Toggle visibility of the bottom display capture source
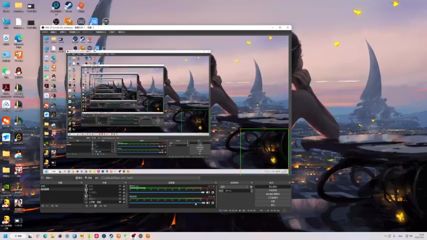Image resolution: width=427 pixels, height=240 pixels. [x=120, y=202]
